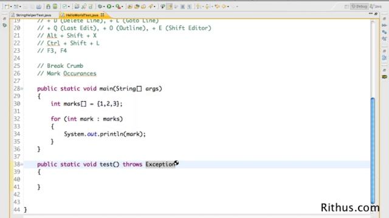Click the 'int marks[] = {1,2,3};' line
389x218 pixels.
pyautogui.click(x=86, y=104)
